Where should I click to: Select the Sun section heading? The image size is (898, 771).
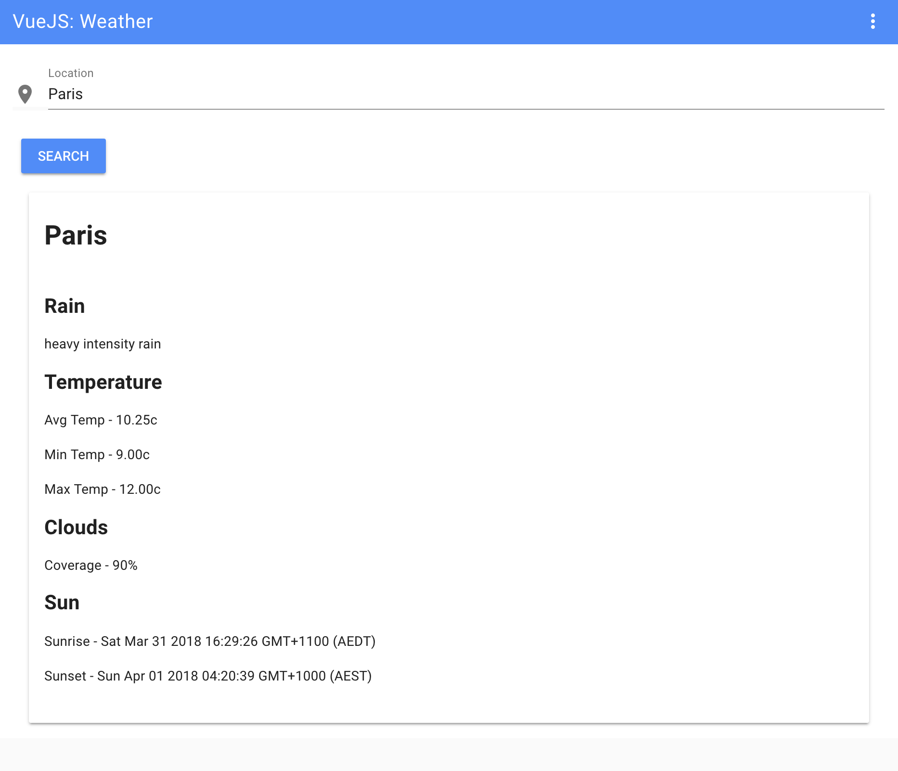pyautogui.click(x=62, y=603)
